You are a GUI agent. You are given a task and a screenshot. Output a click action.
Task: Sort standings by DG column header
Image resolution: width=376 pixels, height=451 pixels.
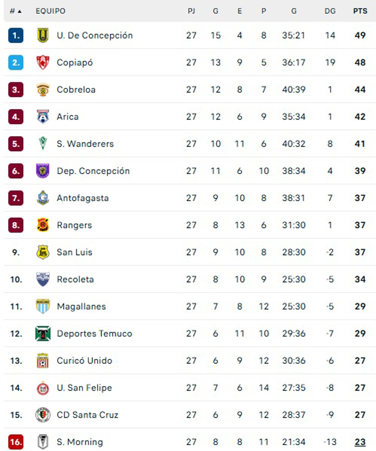[330, 11]
